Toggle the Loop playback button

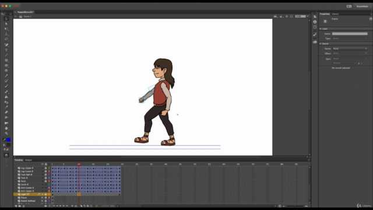click(x=76, y=206)
